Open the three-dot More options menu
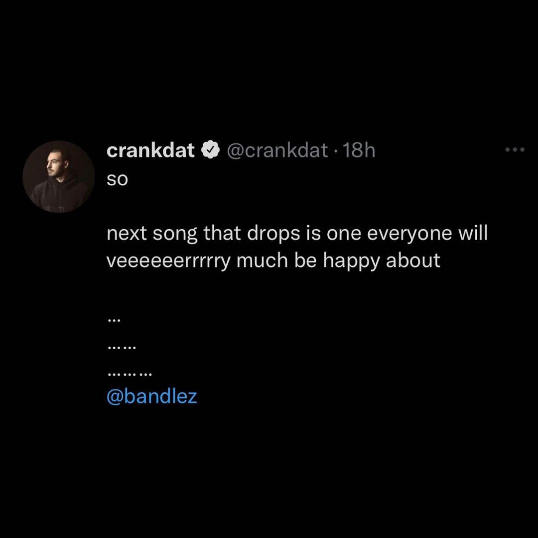Viewport: 538px width, 538px height. coord(515,149)
